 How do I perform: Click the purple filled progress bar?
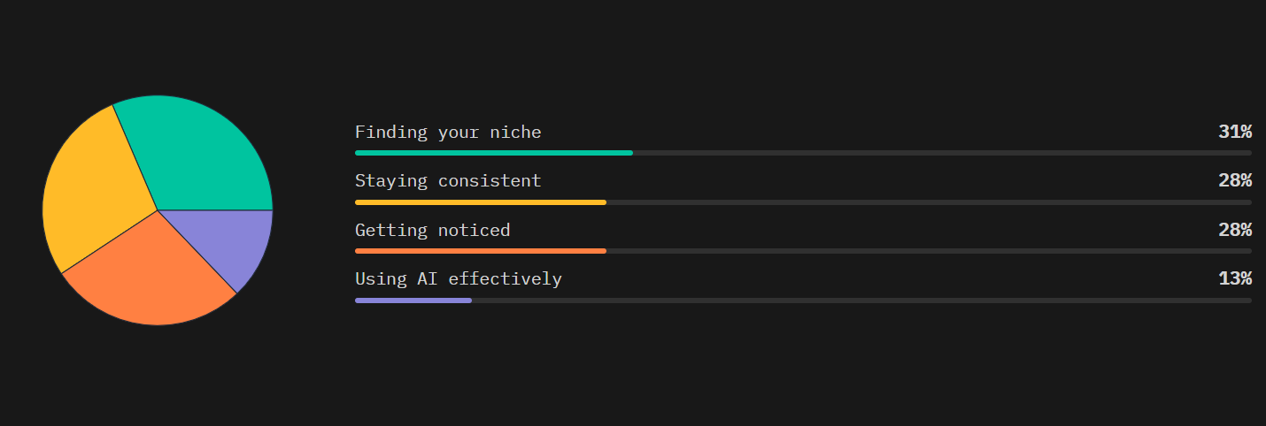(413, 300)
